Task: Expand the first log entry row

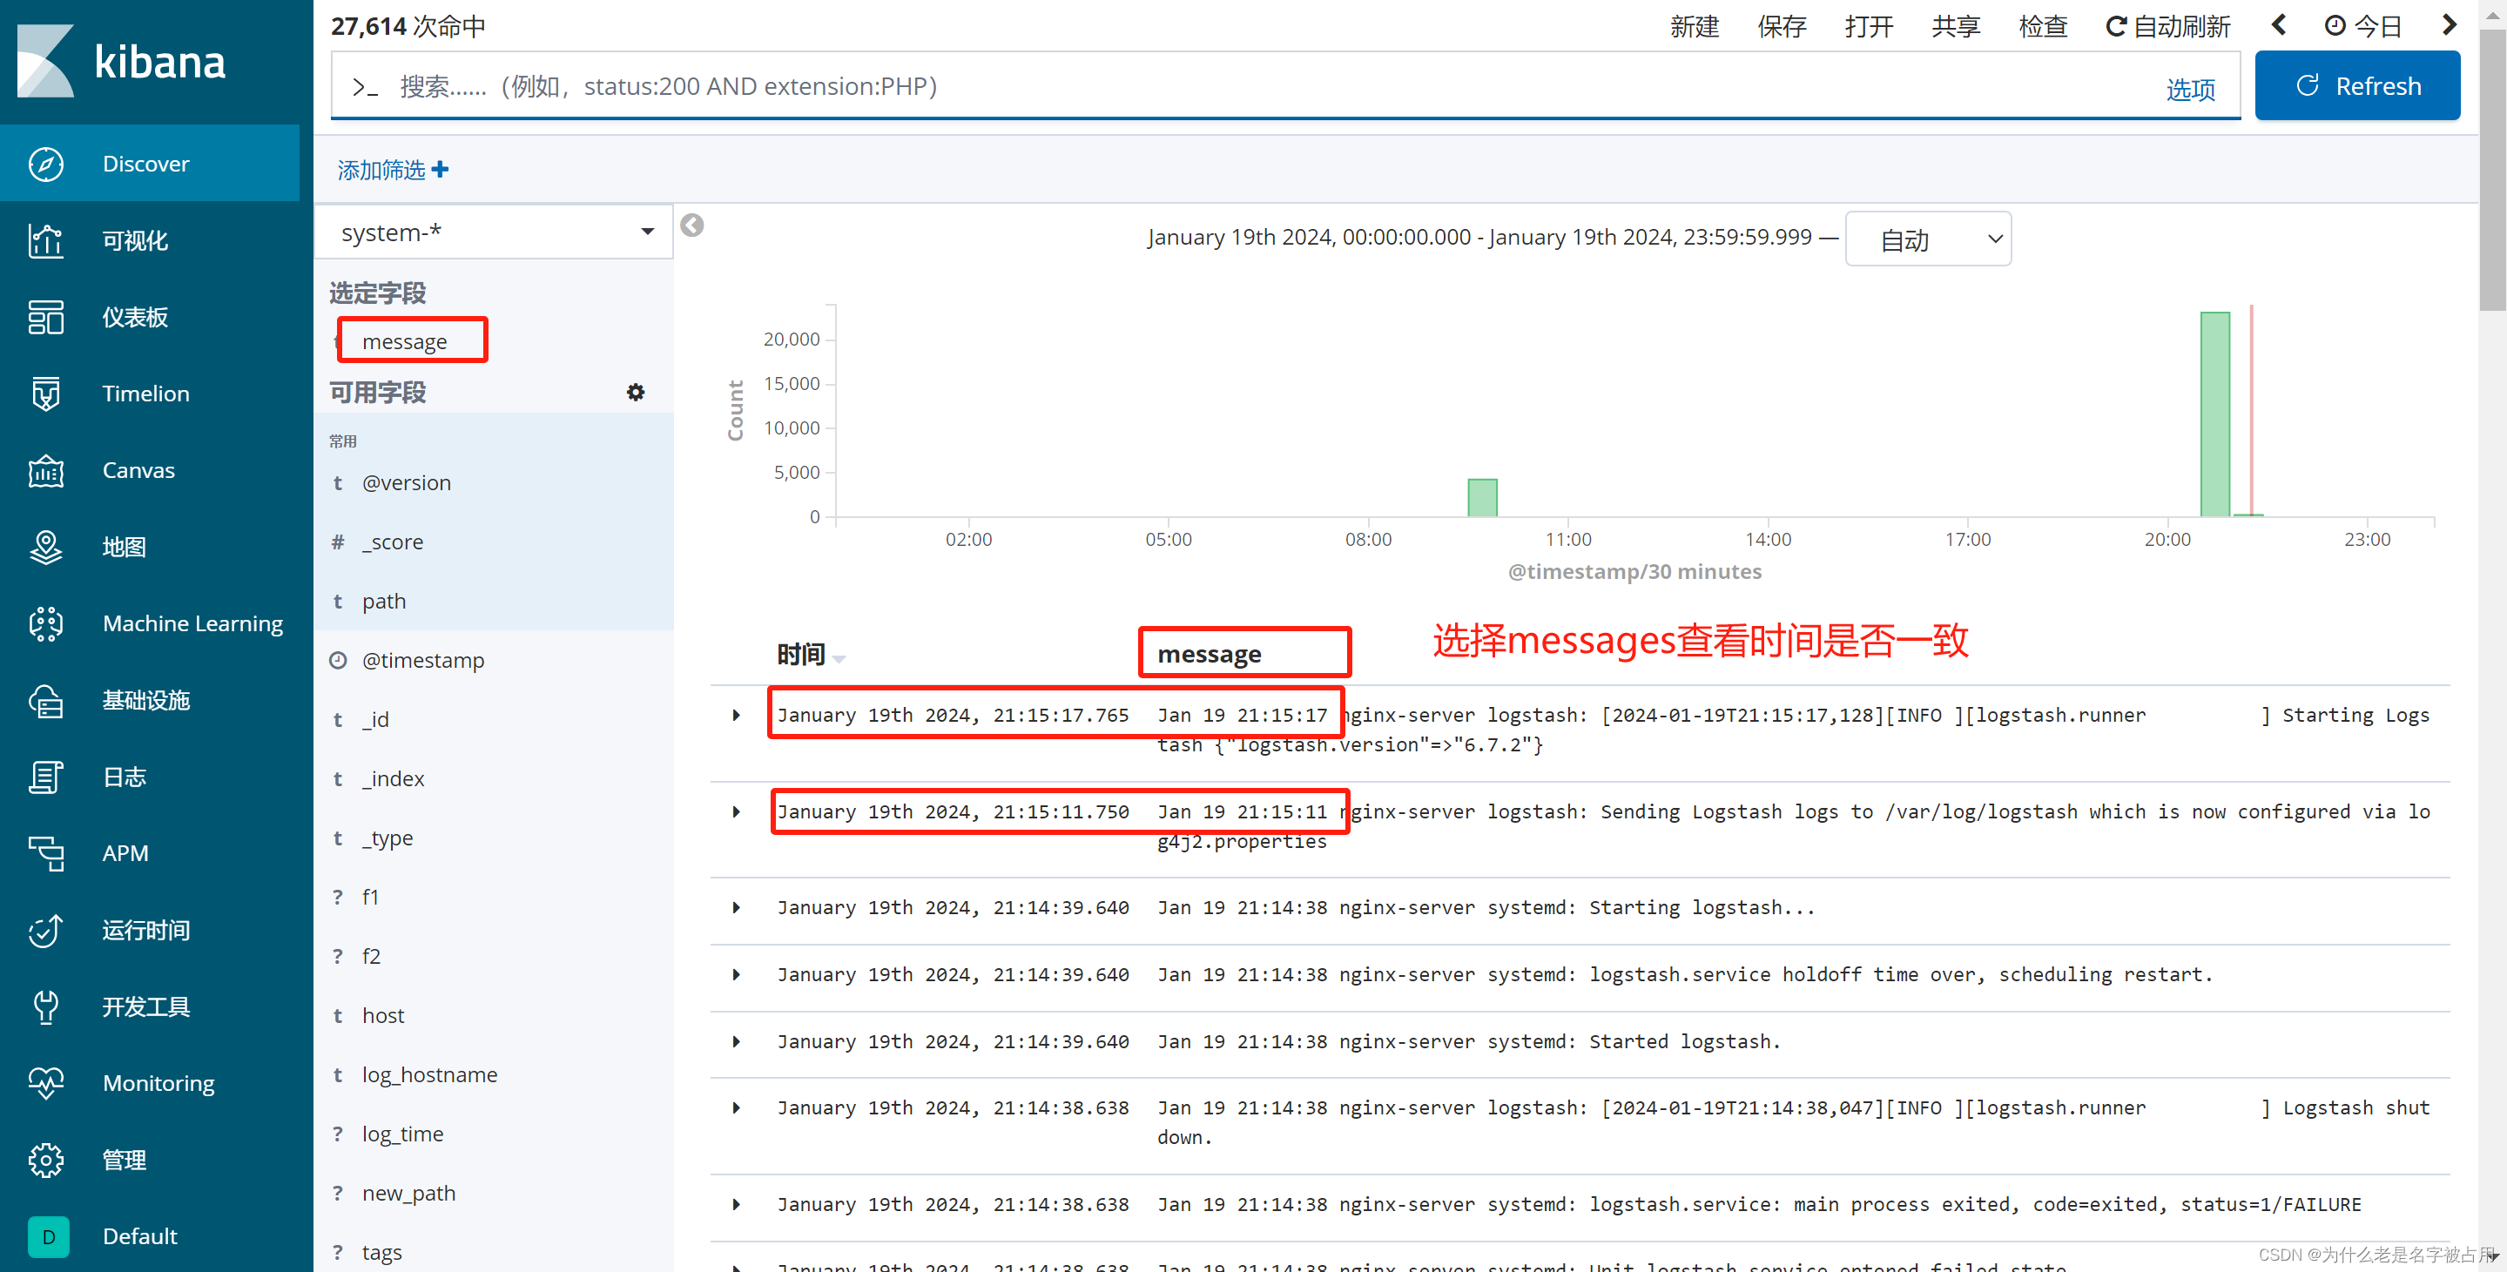Action: pyautogui.click(x=733, y=716)
